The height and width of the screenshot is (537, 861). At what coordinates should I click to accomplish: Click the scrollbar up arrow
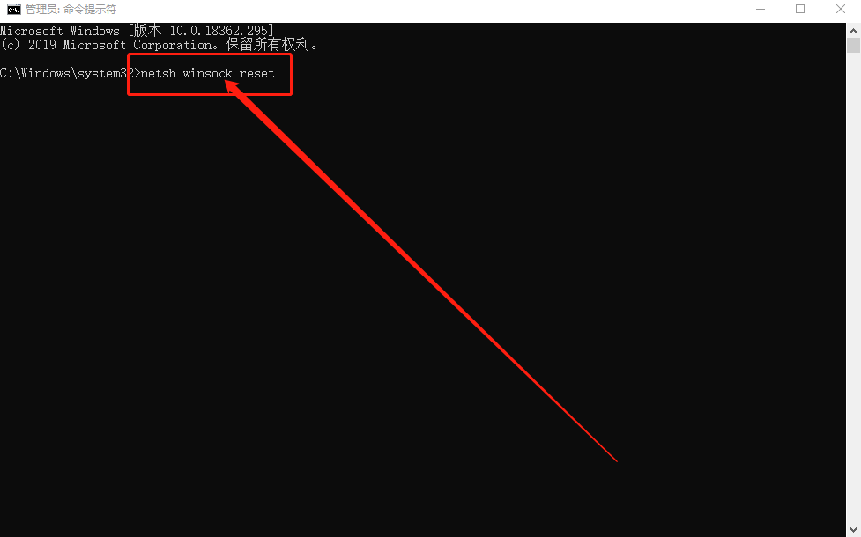tap(853, 30)
